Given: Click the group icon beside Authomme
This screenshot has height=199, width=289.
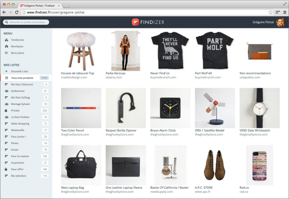Looking at the screenshot, I should point(6,91).
